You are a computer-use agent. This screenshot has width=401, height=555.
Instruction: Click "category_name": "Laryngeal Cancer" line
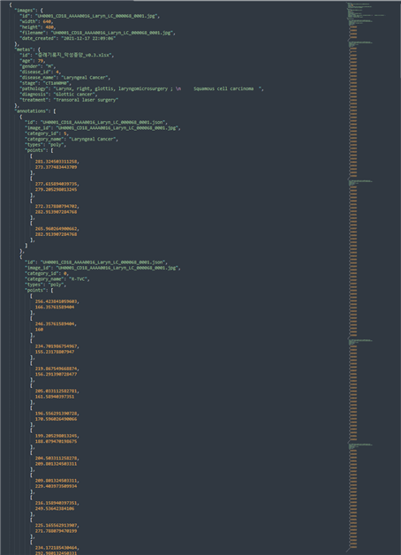[72, 139]
